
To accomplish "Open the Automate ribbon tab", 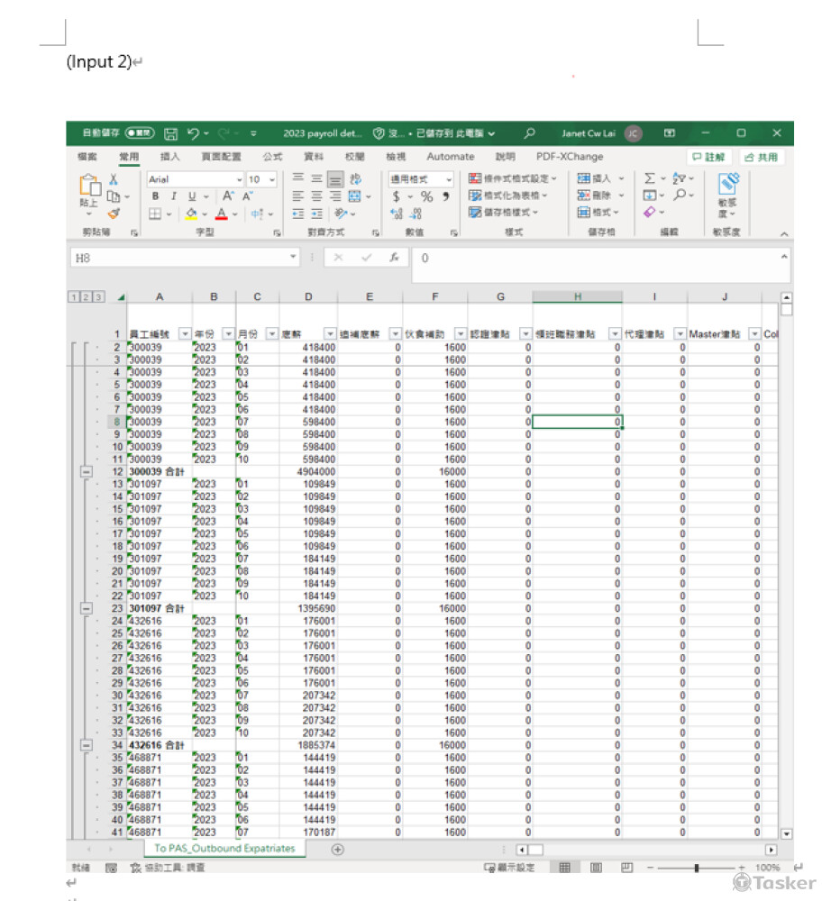I will pyautogui.click(x=450, y=157).
